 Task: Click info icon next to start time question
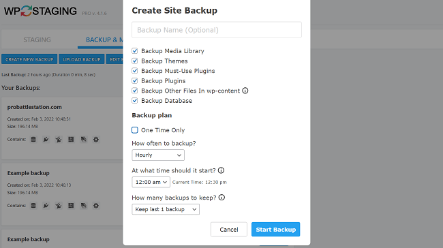pos(221,170)
